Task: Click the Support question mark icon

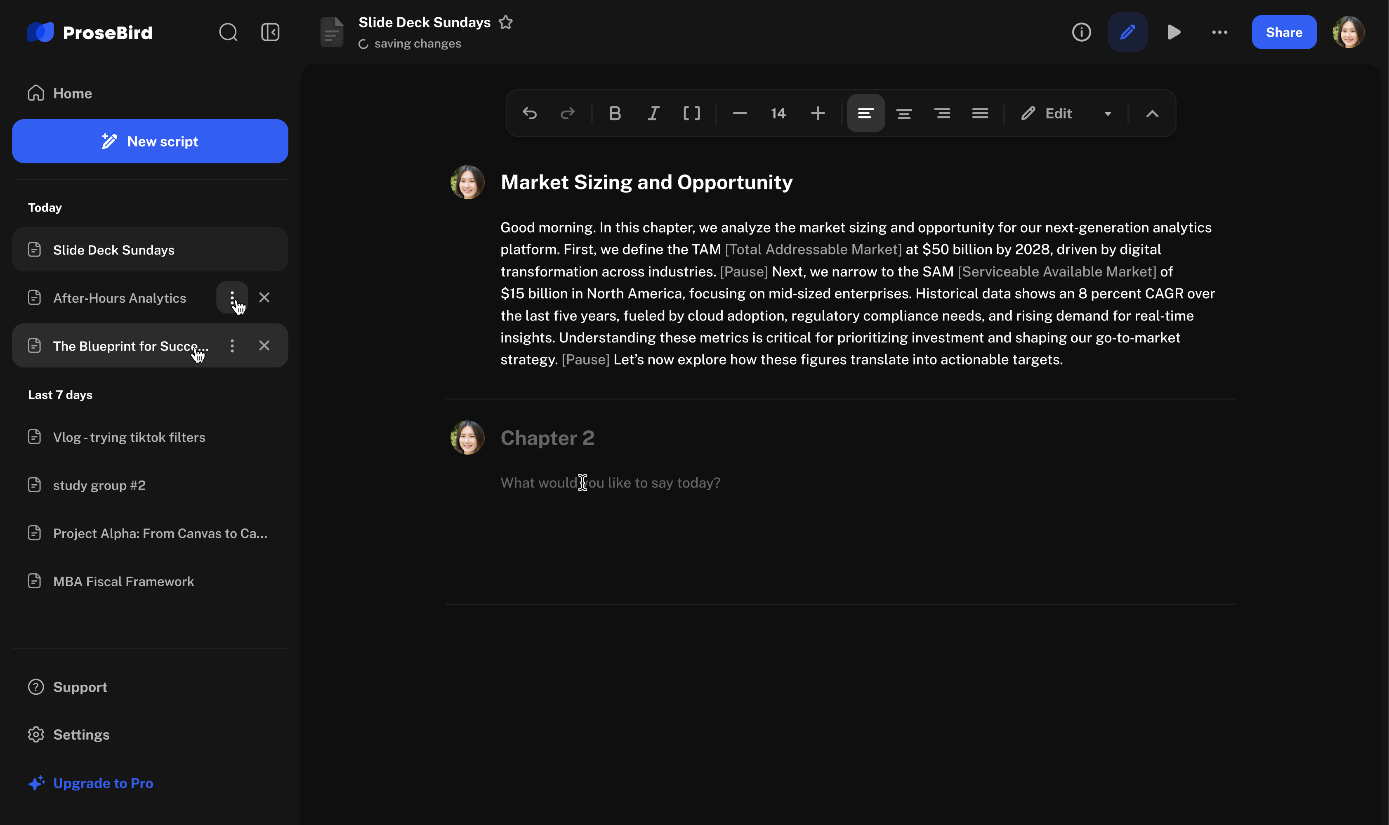Action: click(x=36, y=687)
